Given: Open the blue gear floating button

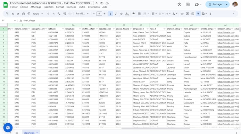Looking at the screenshot, I should coord(8,128).
